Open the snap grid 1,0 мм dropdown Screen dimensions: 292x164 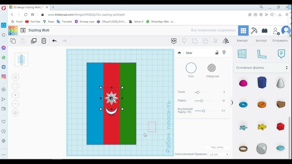click(219, 154)
